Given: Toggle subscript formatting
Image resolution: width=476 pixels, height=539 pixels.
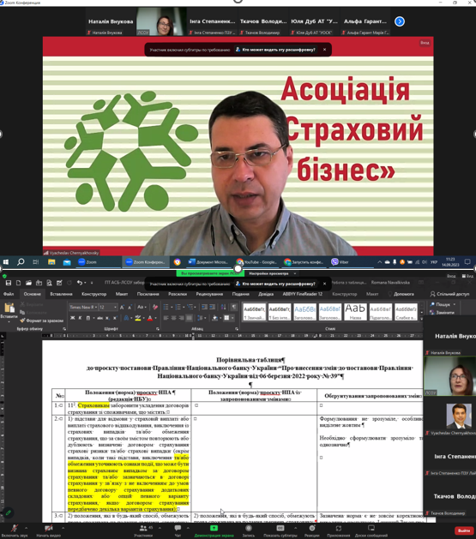Looking at the screenshot, I should point(107,318).
